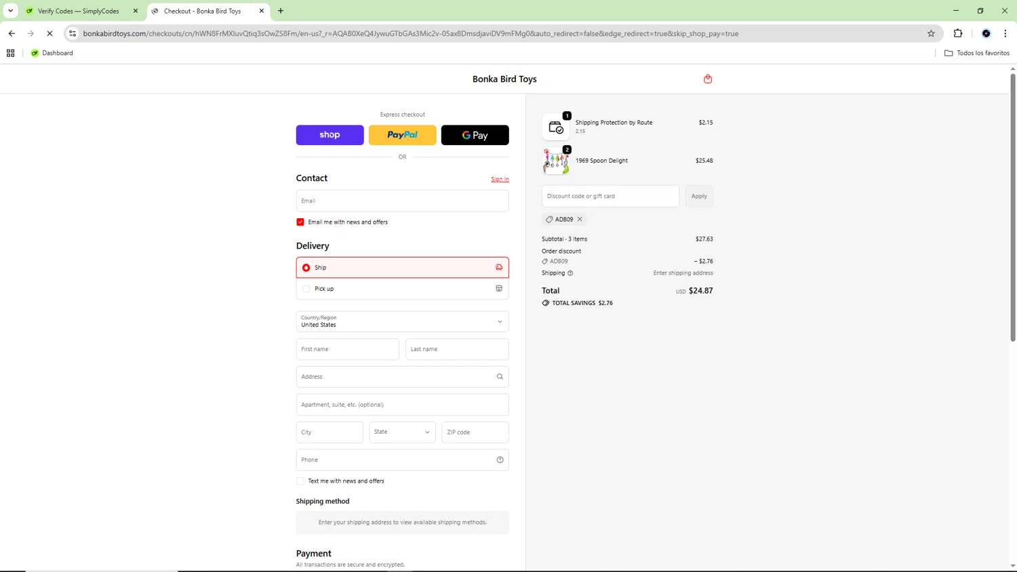
Task: Open the apps grid in bookmarks bar
Action: coord(11,53)
